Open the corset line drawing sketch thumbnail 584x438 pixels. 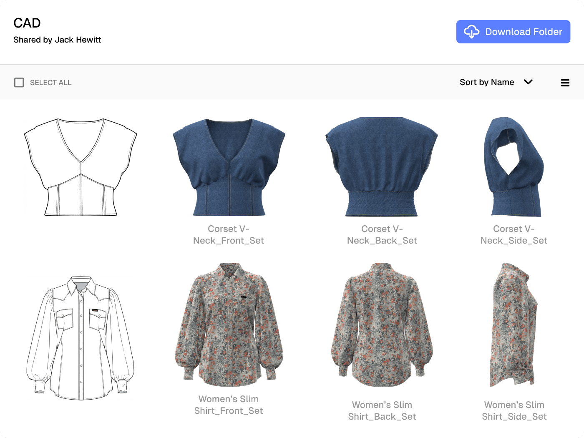click(81, 167)
